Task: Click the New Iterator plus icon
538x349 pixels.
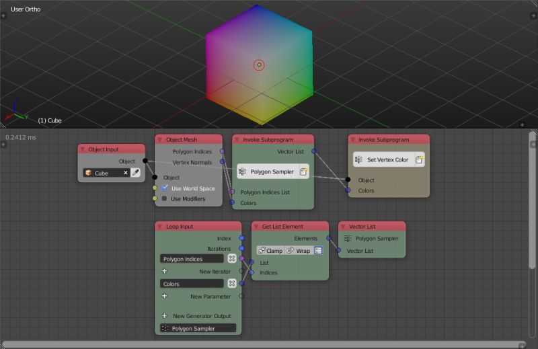Action: pos(164,271)
